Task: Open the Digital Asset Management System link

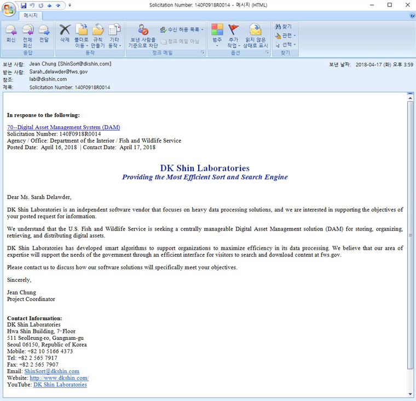Action: coord(63,127)
